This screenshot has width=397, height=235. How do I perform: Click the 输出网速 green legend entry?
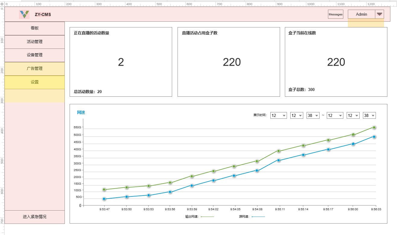coord(200,217)
